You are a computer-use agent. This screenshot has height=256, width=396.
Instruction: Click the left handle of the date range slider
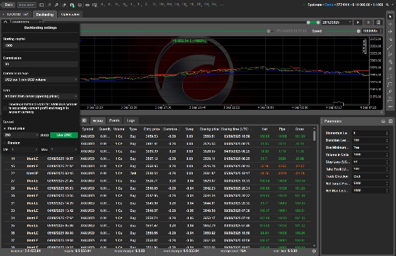point(308,22)
